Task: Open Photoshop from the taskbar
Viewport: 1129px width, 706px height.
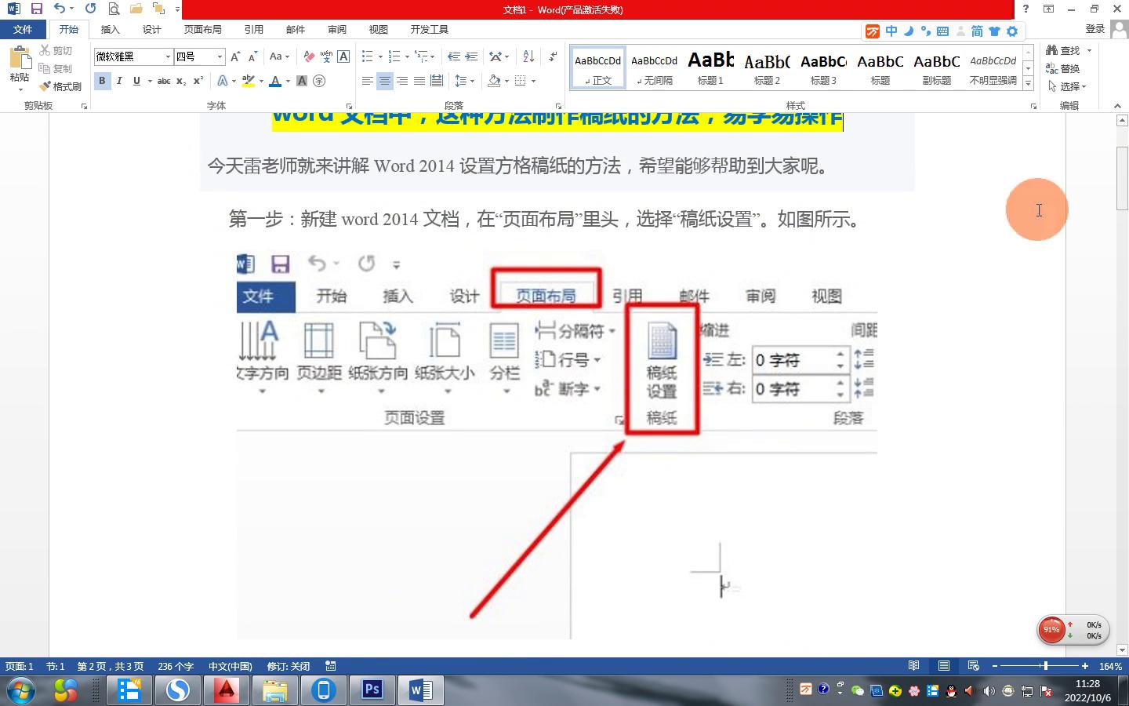Action: tap(372, 690)
